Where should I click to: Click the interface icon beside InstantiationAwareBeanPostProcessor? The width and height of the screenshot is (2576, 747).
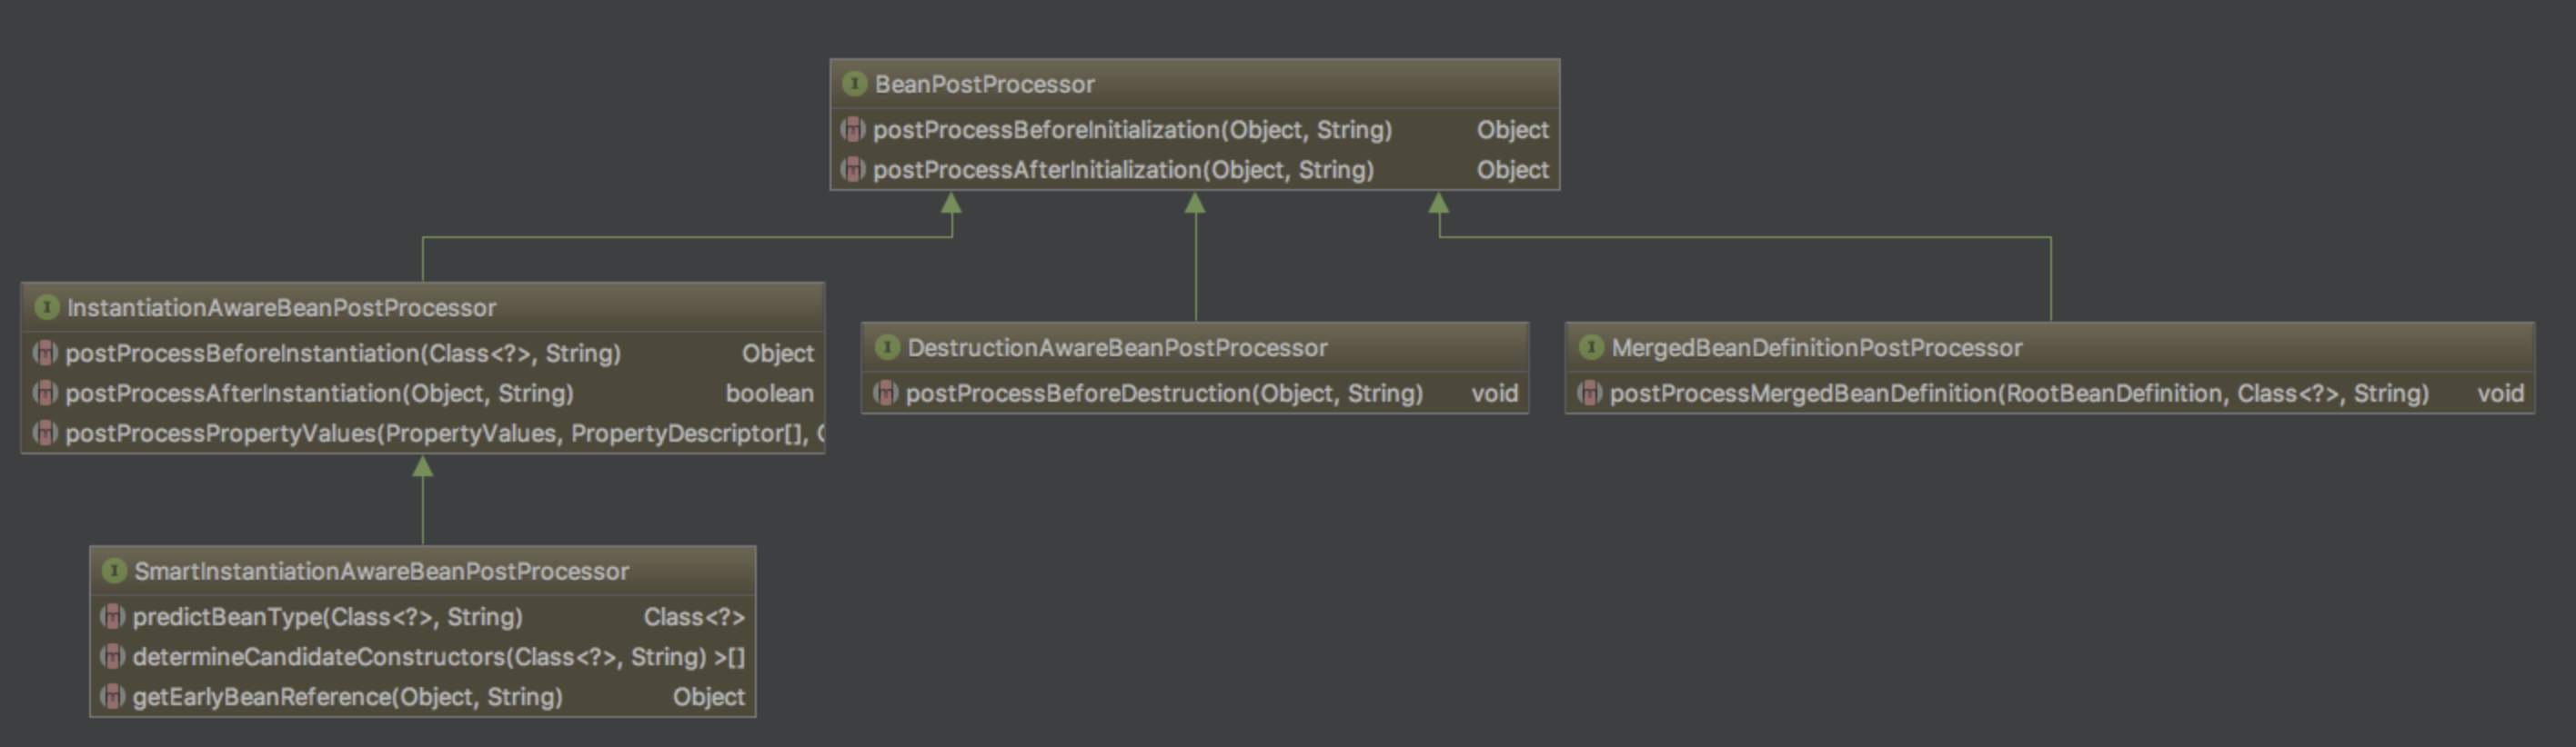46,307
